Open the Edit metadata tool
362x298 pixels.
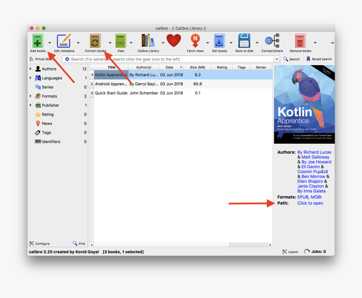tap(64, 41)
